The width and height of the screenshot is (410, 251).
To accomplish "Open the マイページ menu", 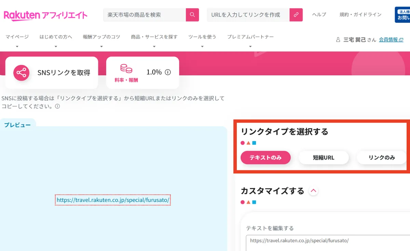I will click(x=17, y=37).
